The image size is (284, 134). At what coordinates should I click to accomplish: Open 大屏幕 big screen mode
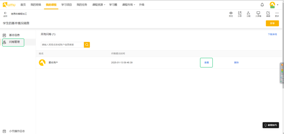click(258, 14)
